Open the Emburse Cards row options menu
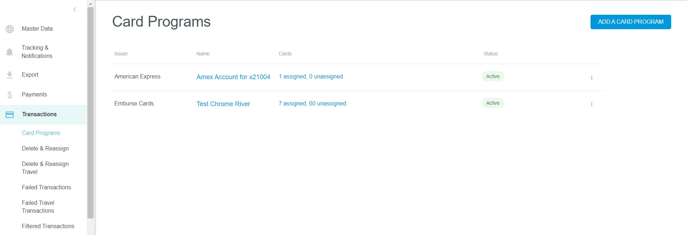Screen dimensions: 687x235 [591, 104]
